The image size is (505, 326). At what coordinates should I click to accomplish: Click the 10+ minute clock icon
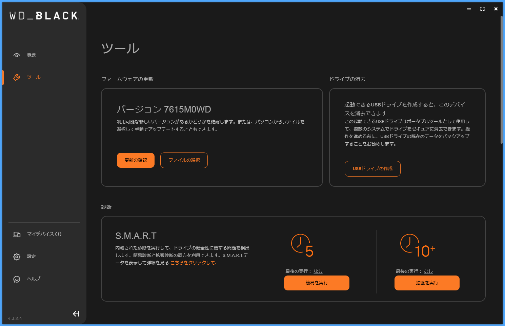pyautogui.click(x=417, y=245)
